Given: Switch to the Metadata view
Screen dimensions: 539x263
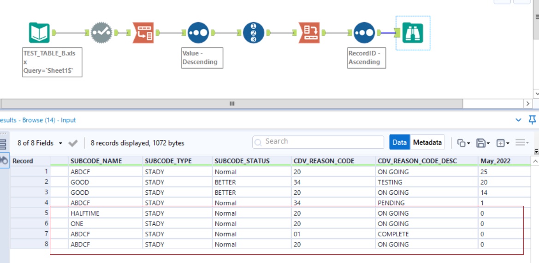Looking at the screenshot, I should (x=427, y=143).
